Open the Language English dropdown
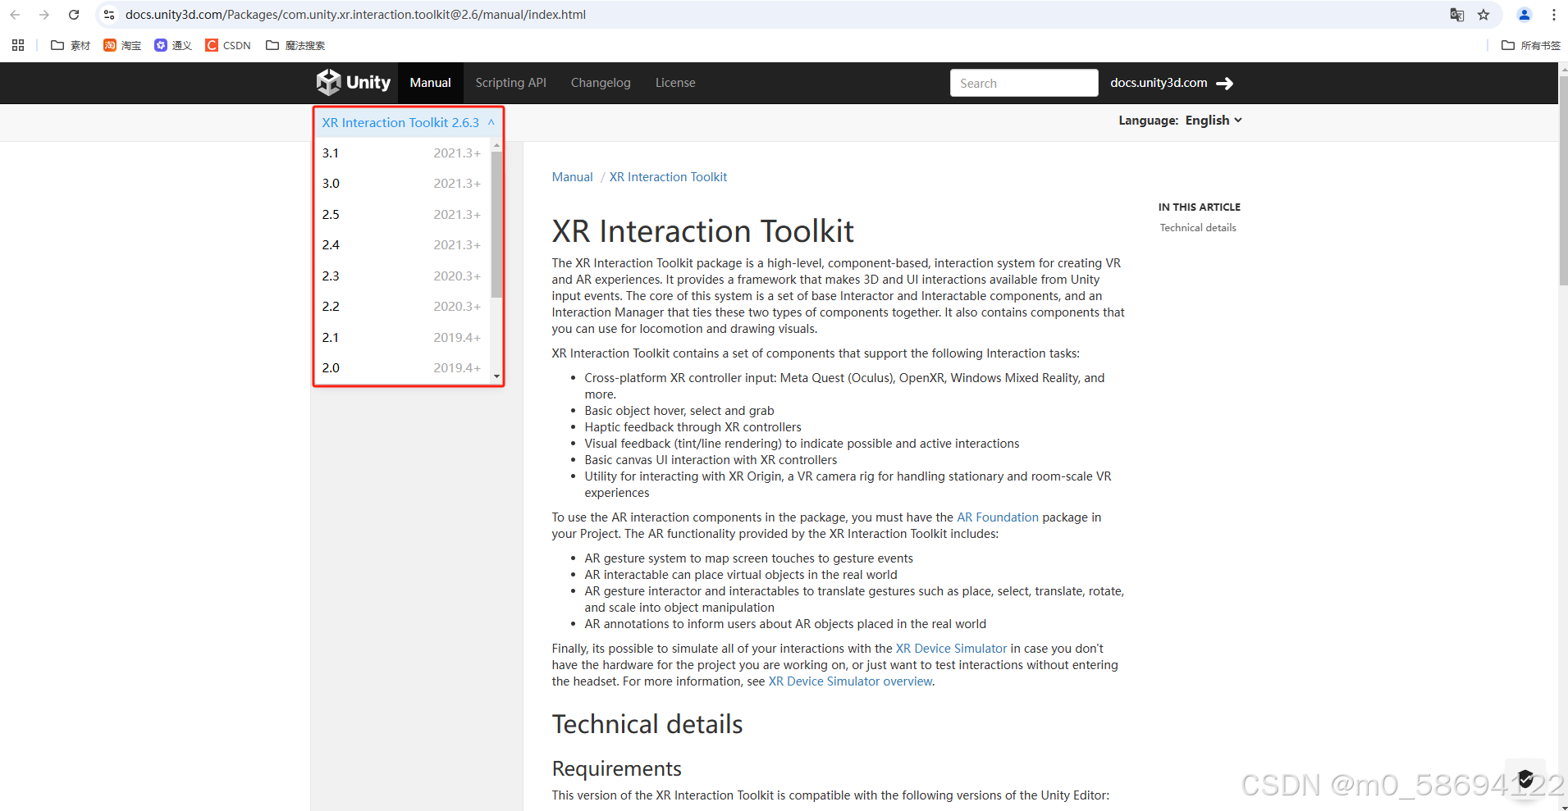The width and height of the screenshot is (1568, 811). (x=1214, y=120)
